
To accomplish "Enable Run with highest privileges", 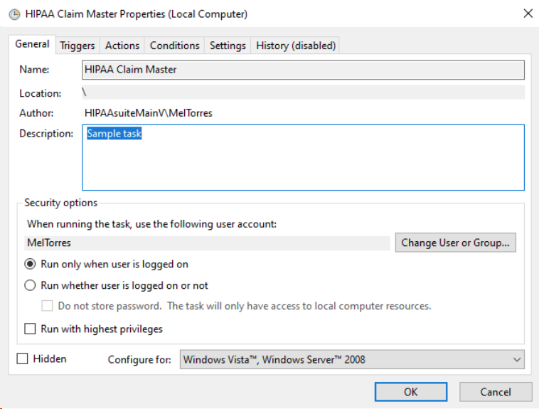I will 30,329.
